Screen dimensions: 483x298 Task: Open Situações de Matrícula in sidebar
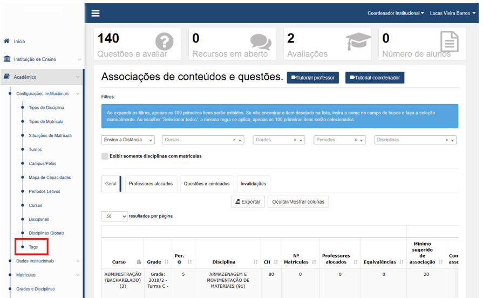[50, 136]
